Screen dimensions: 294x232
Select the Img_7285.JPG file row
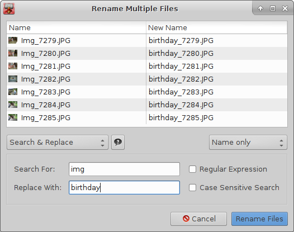(147, 117)
